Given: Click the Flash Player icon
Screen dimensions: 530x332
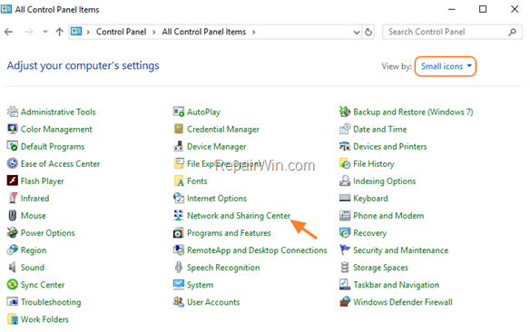Looking at the screenshot, I should pos(13,181).
